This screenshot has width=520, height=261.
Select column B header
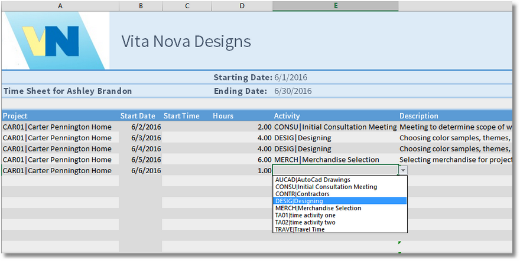(x=141, y=6)
